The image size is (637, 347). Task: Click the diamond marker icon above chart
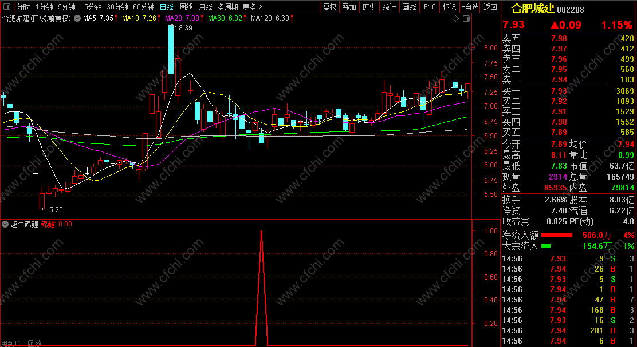pos(456,19)
